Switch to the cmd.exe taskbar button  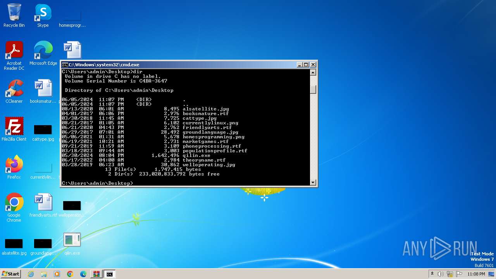tap(110, 274)
